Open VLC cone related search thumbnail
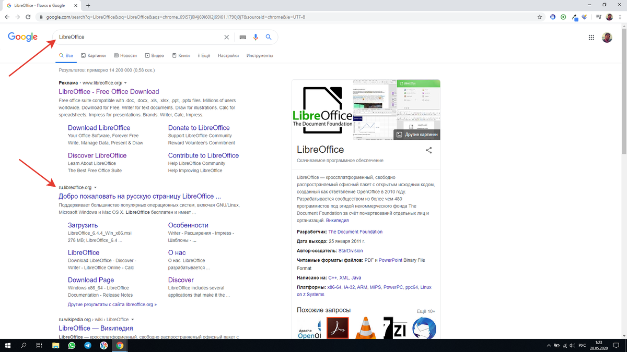 click(365, 328)
